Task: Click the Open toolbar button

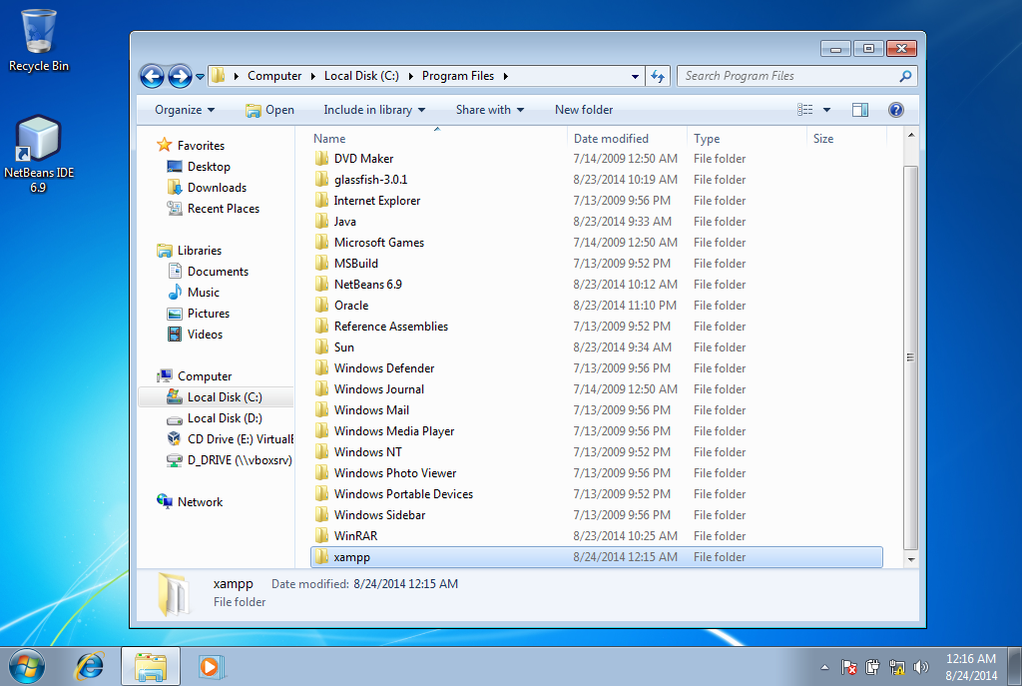Action: point(269,110)
